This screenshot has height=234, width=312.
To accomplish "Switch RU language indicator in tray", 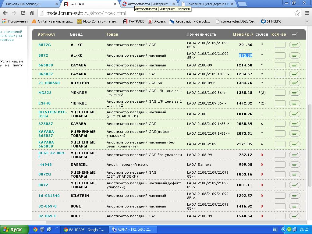I will point(275,230).
